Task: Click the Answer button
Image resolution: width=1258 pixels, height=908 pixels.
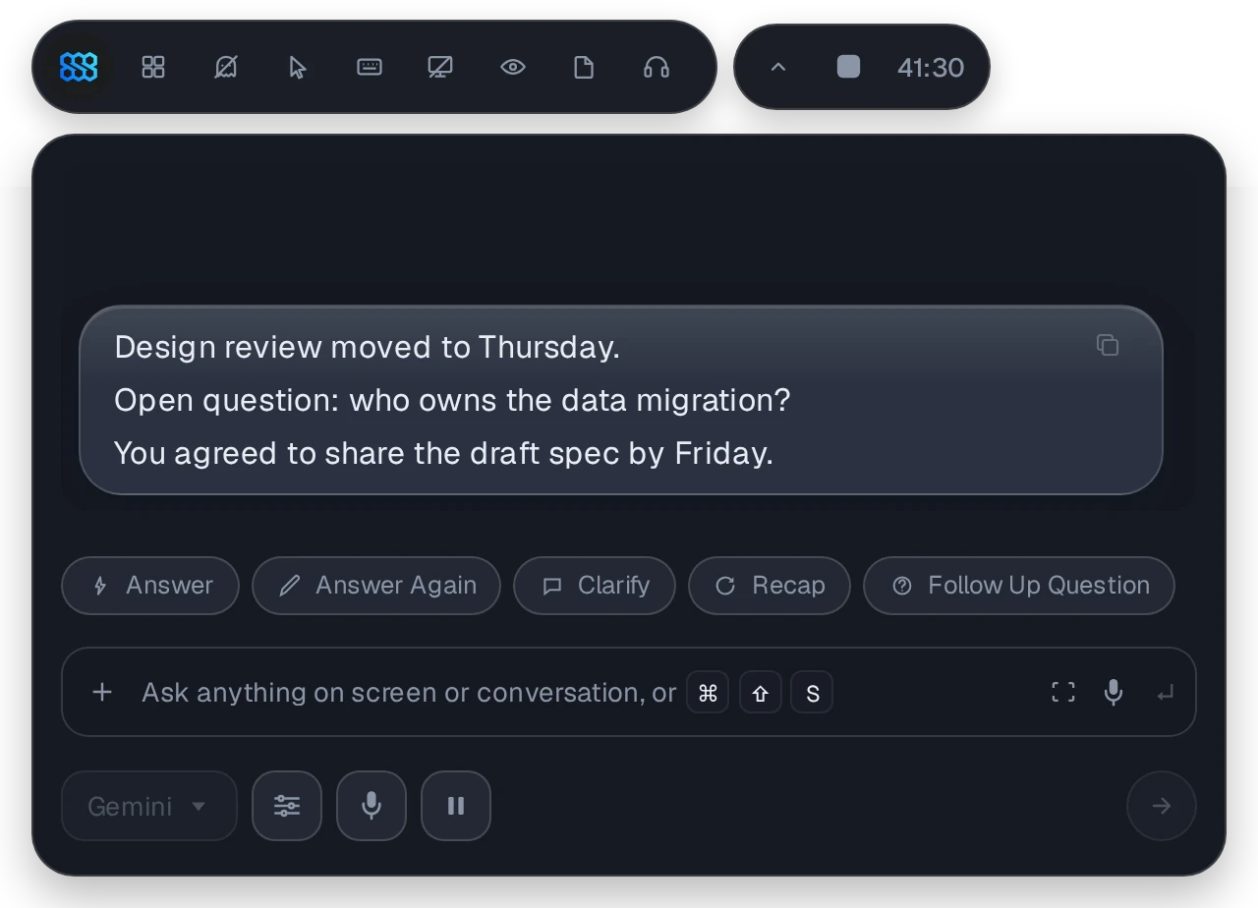Action: [150, 586]
